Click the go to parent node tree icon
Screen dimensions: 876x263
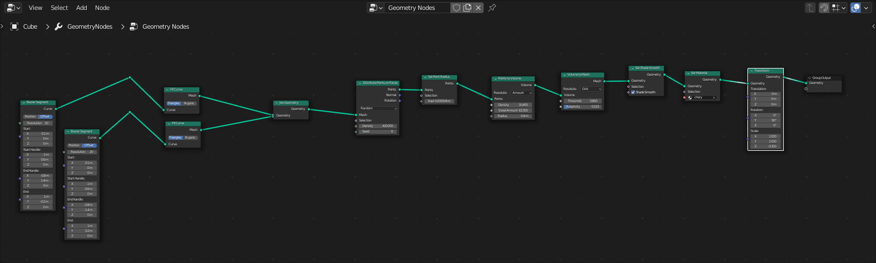click(810, 8)
